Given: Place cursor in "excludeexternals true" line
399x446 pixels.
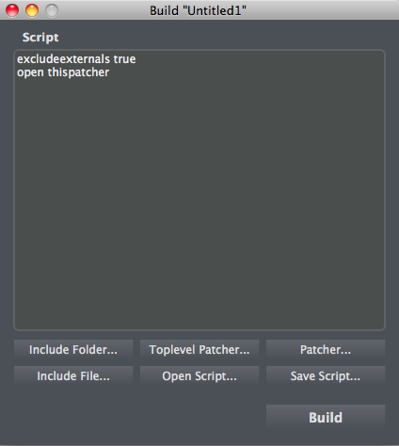Looking at the screenshot, I should tap(76, 59).
